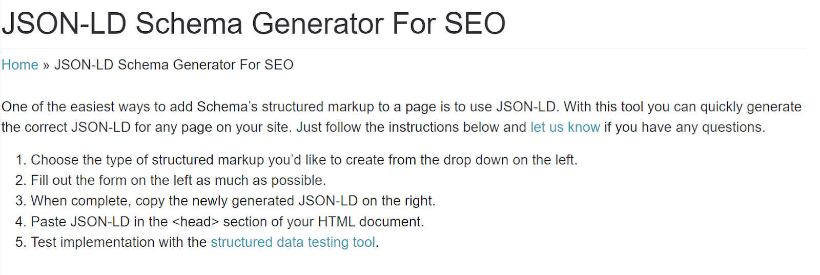Click the » breadcrumb separator
The width and height of the screenshot is (820, 275).
(x=46, y=66)
